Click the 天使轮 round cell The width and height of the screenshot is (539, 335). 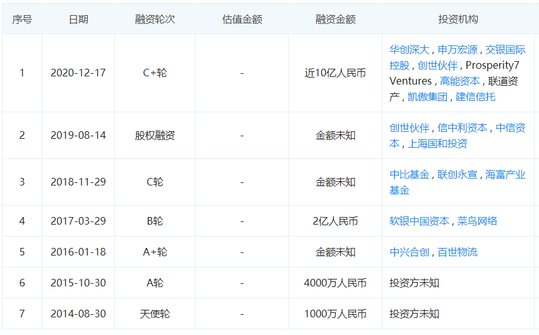[155, 314]
